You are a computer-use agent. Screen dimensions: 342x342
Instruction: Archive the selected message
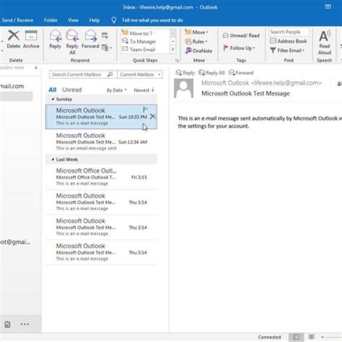pos(31,39)
